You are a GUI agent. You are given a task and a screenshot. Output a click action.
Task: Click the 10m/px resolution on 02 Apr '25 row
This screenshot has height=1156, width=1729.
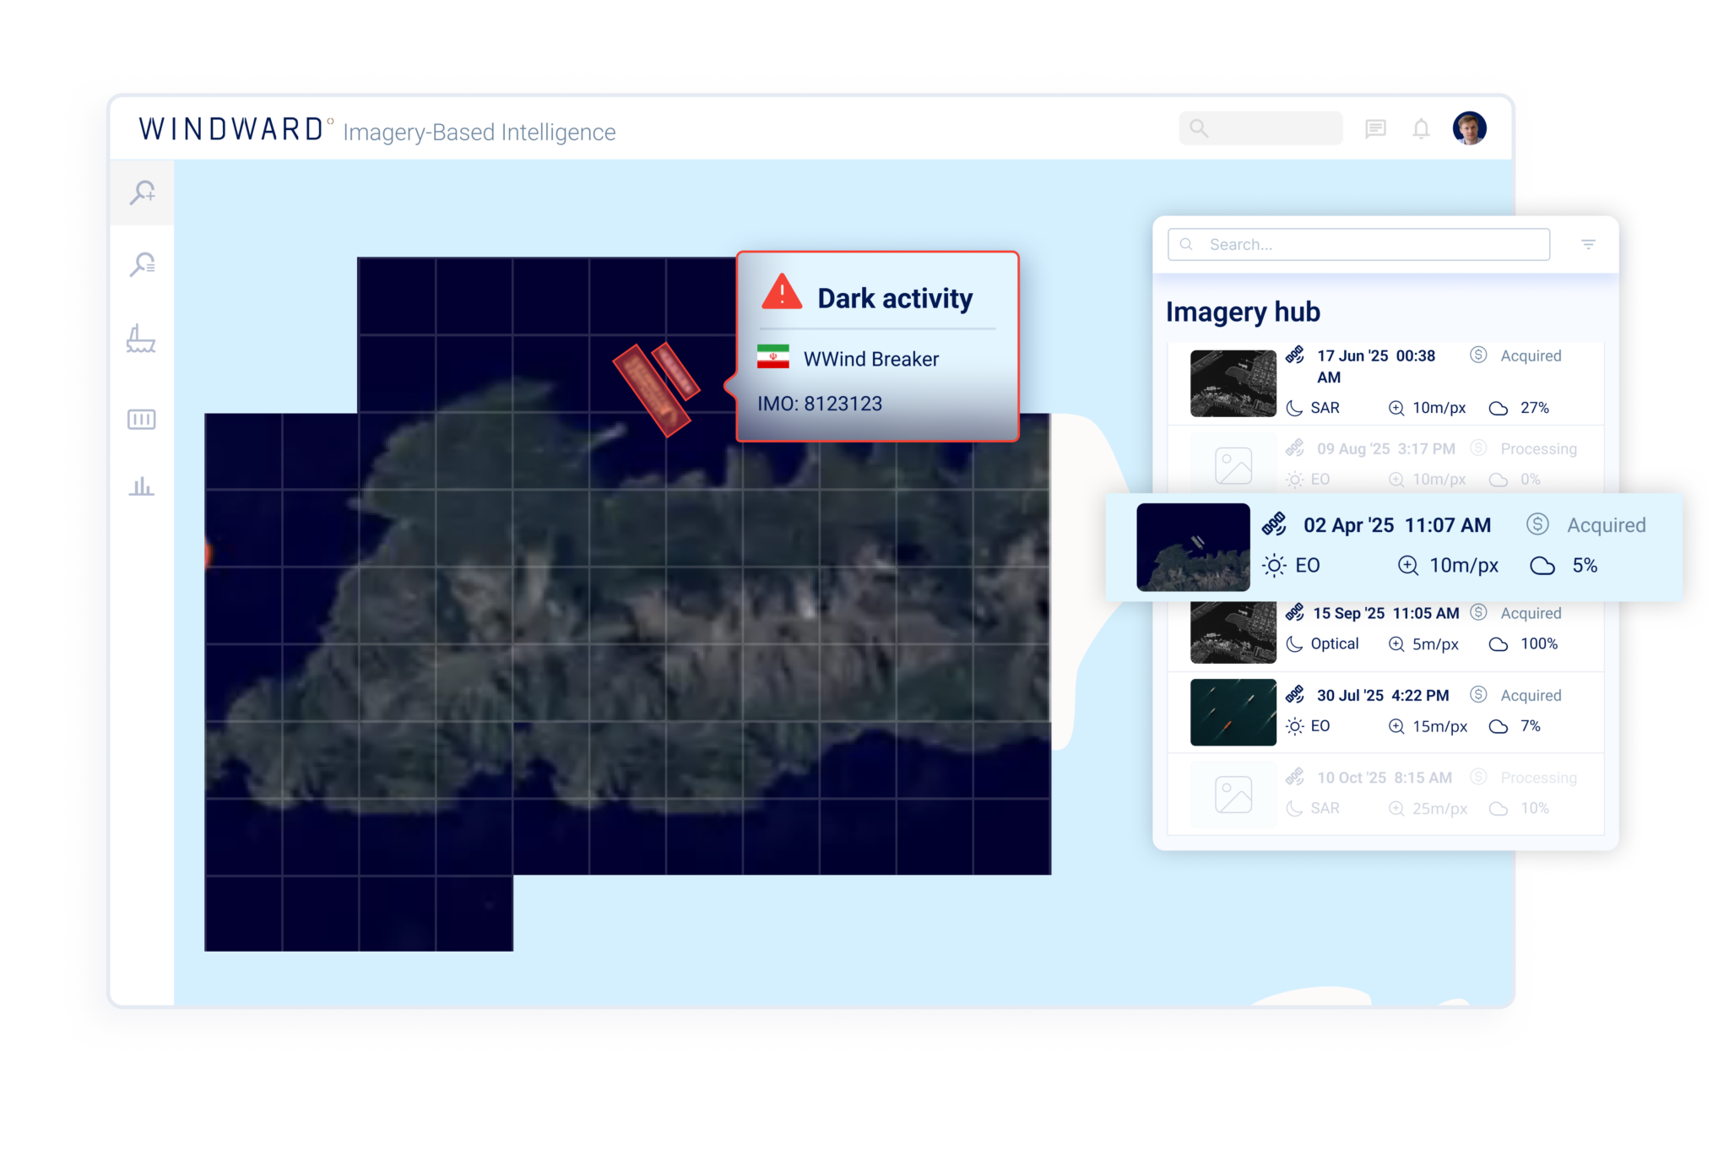[x=1464, y=565]
